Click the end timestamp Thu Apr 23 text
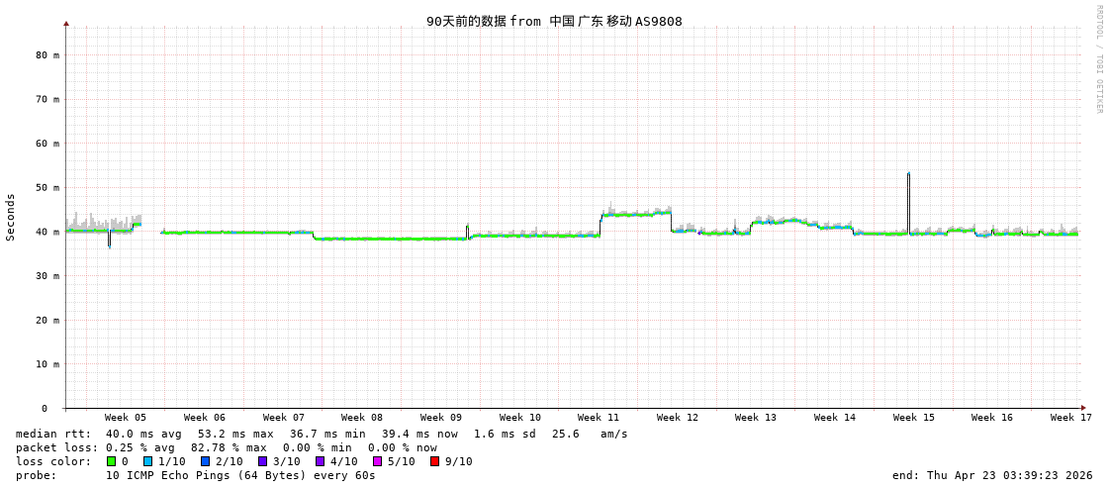Image resolution: width=1109 pixels, height=489 pixels. (992, 475)
